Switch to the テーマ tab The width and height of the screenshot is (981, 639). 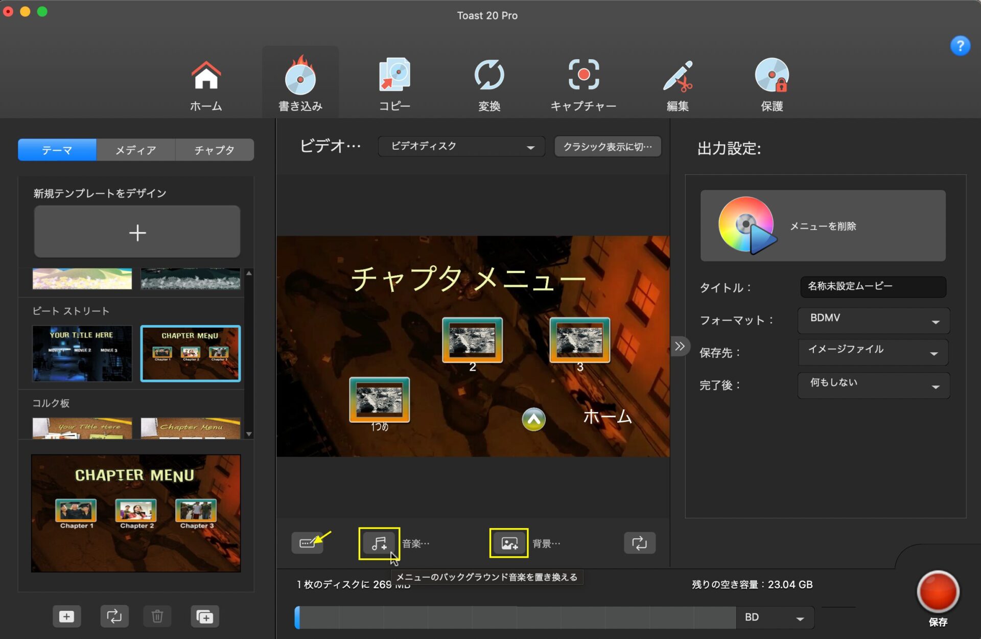(57, 150)
